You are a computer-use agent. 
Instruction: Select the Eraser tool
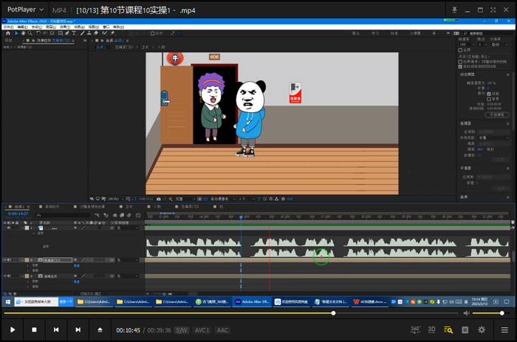96,33
